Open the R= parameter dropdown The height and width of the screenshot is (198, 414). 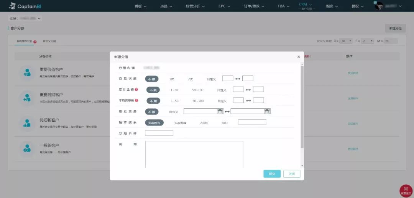pos(346,41)
